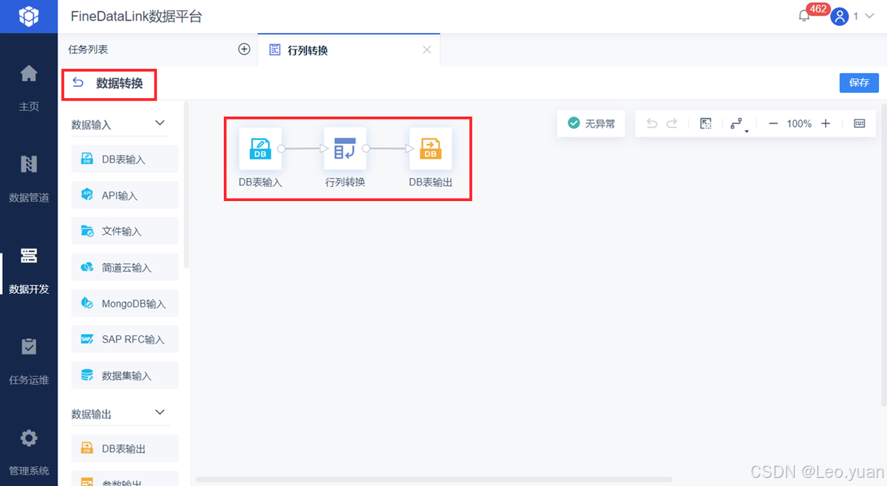The image size is (887, 486).
Task: Click the 无异常 status indicator
Action: [x=591, y=123]
